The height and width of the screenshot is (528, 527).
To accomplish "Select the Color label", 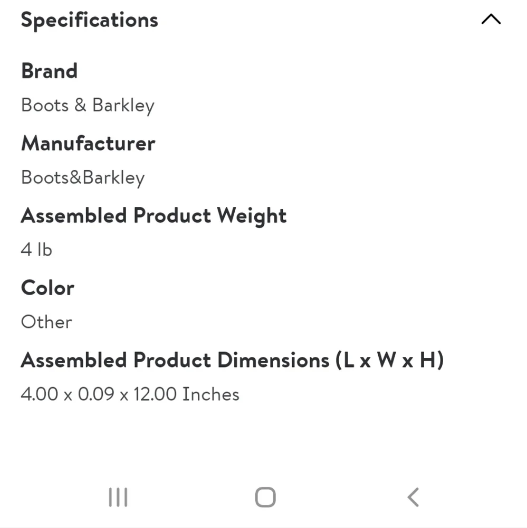I will [47, 288].
